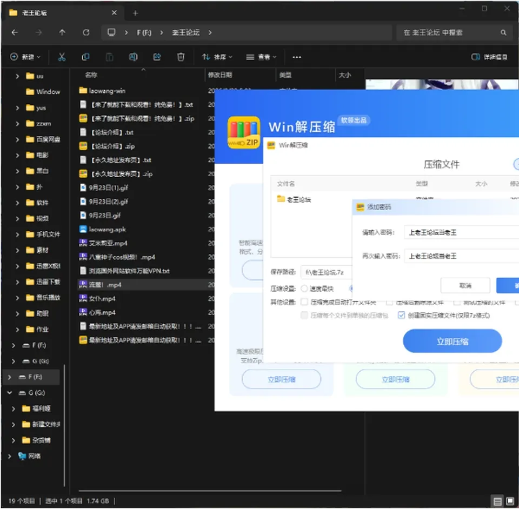Select the 9月23日(1).gif file icon

coord(83,187)
